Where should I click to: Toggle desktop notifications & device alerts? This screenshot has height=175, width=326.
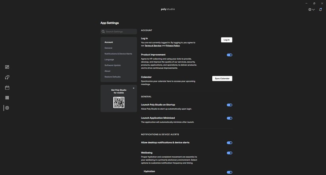point(229,143)
